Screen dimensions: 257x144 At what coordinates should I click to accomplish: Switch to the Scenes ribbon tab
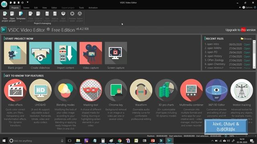click(26, 8)
